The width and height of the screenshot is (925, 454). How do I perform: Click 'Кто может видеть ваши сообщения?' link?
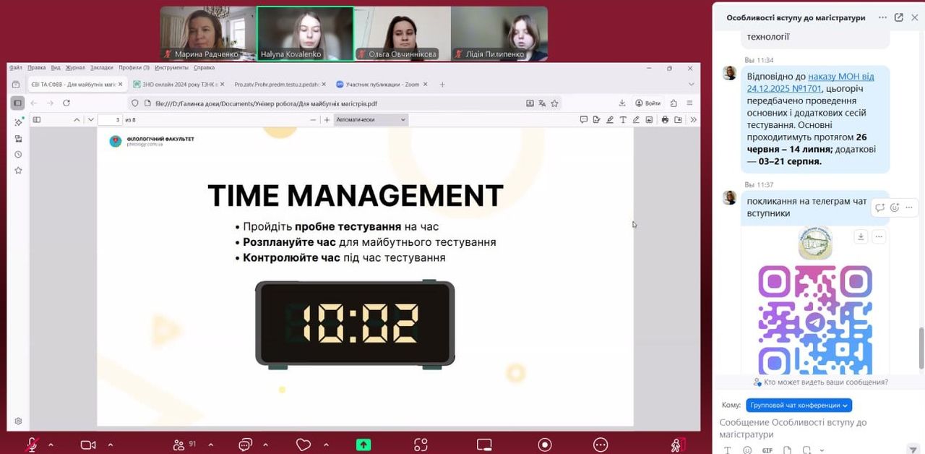[825, 382]
